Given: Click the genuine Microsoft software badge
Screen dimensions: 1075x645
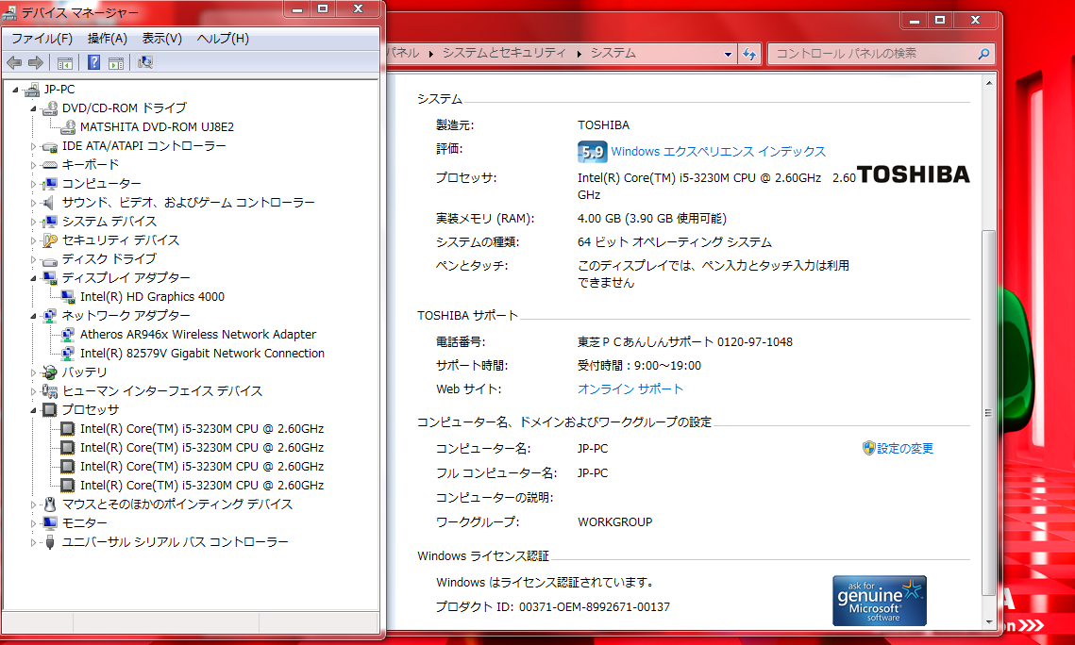Looking at the screenshot, I should pyautogui.click(x=880, y=601).
